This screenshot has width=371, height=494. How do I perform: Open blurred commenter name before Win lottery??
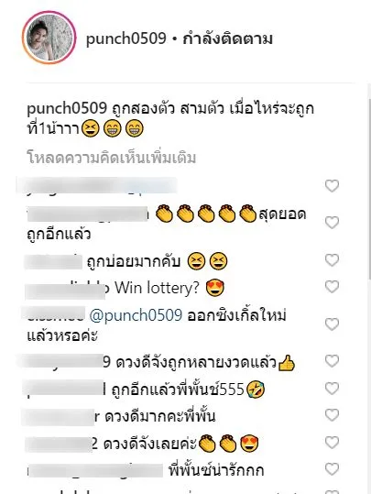(x=65, y=290)
